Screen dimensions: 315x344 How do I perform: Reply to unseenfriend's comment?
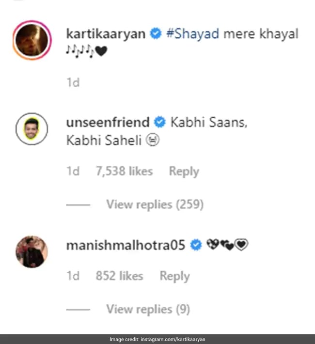184,171
